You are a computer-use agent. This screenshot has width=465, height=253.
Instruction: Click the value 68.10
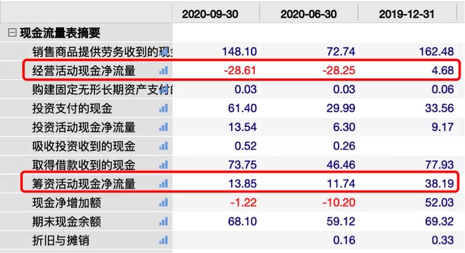242,222
